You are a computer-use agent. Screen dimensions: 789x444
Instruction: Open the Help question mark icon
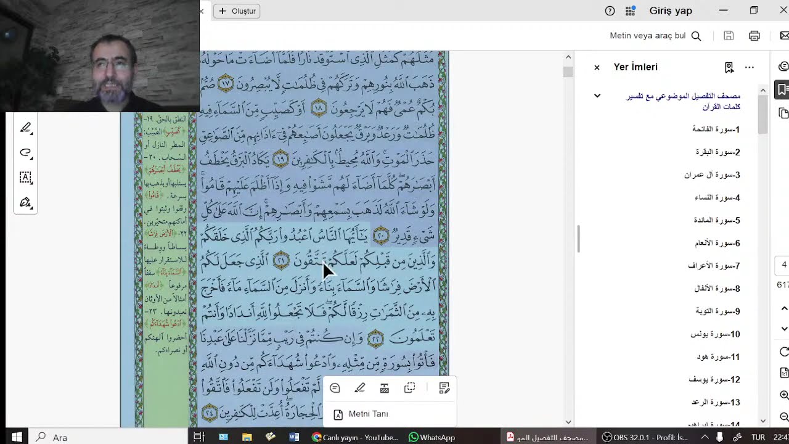(x=610, y=10)
